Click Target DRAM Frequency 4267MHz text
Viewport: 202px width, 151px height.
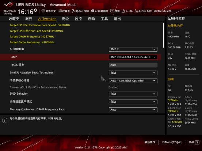pyautogui.click(x=32, y=36)
